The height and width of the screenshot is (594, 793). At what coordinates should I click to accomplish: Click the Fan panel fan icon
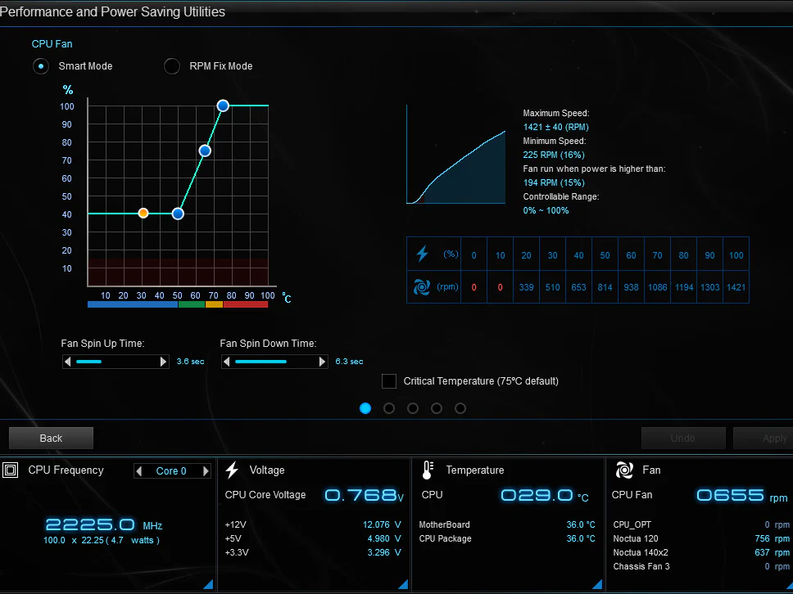tap(624, 470)
